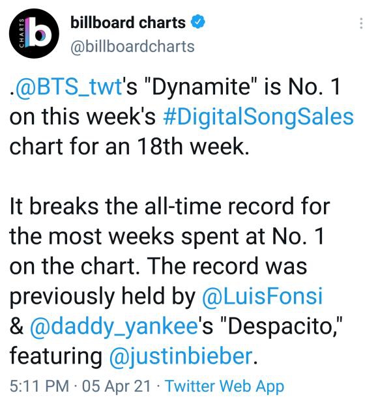Open the @BTS_twt mention
The height and width of the screenshot is (406, 378).
click(68, 87)
